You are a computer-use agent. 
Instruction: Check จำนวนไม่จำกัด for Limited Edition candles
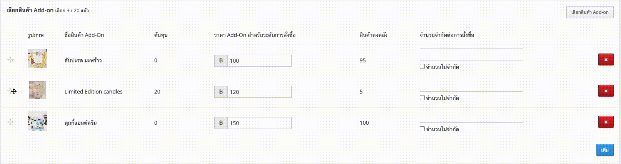[422, 98]
